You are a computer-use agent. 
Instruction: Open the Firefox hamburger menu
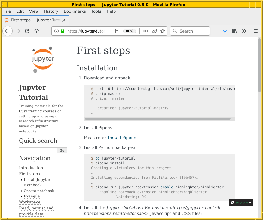click(255, 31)
